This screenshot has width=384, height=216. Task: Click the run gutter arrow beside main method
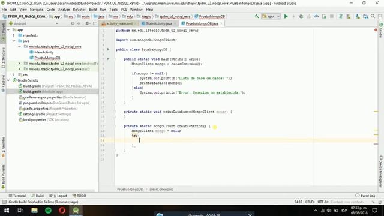(x=108, y=59)
